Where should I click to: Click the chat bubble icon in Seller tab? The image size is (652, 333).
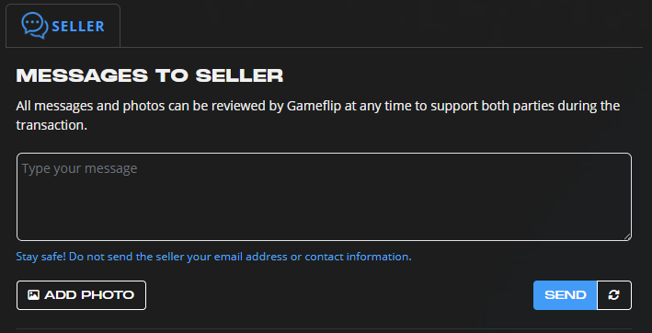(x=35, y=26)
